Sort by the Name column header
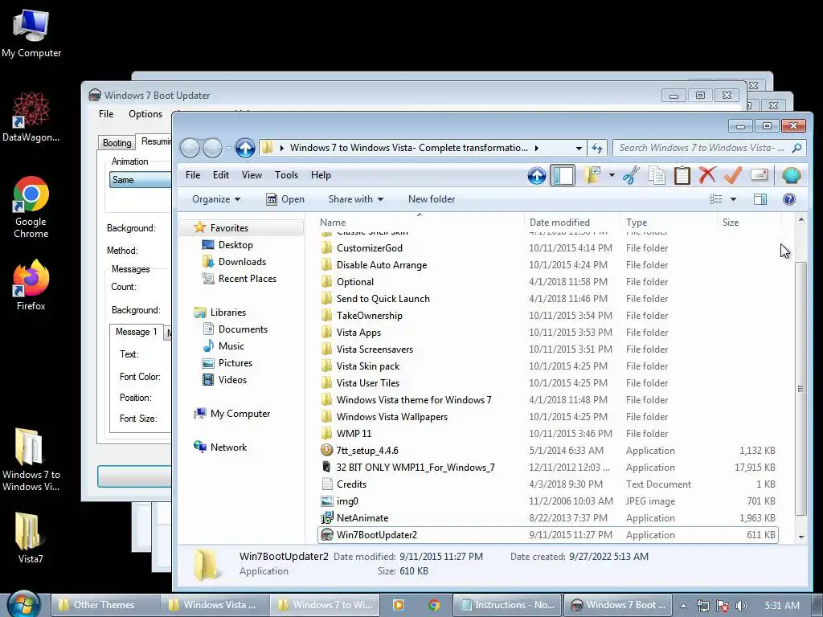The image size is (823, 617). coord(420,222)
